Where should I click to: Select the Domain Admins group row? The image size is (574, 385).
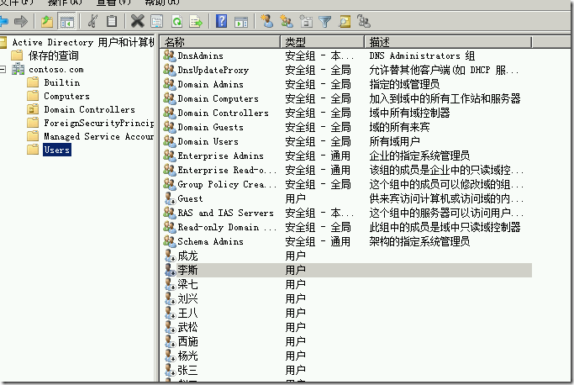click(x=347, y=84)
